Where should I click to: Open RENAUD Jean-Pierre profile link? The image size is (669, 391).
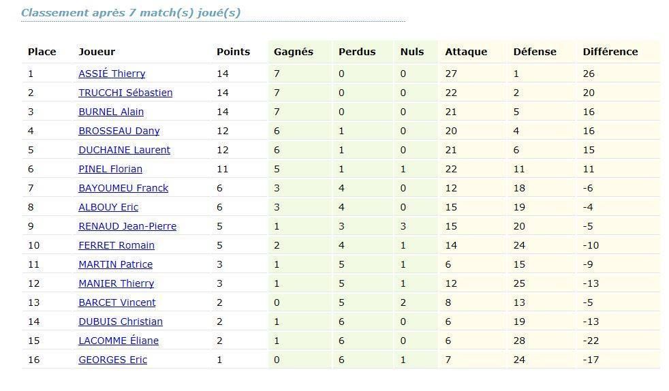(x=127, y=226)
